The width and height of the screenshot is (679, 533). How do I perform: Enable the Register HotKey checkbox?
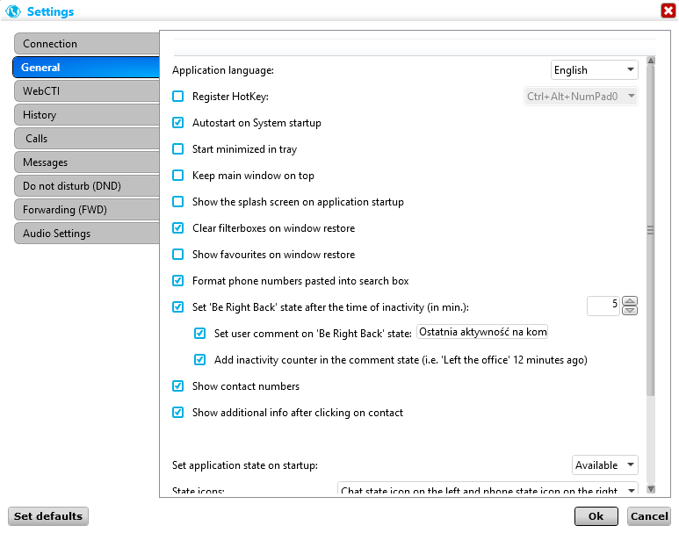[178, 97]
